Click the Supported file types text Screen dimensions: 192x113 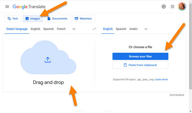(134, 79)
